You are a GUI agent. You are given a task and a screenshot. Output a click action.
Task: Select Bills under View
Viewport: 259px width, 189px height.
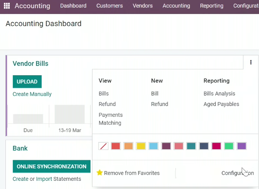[104, 94]
